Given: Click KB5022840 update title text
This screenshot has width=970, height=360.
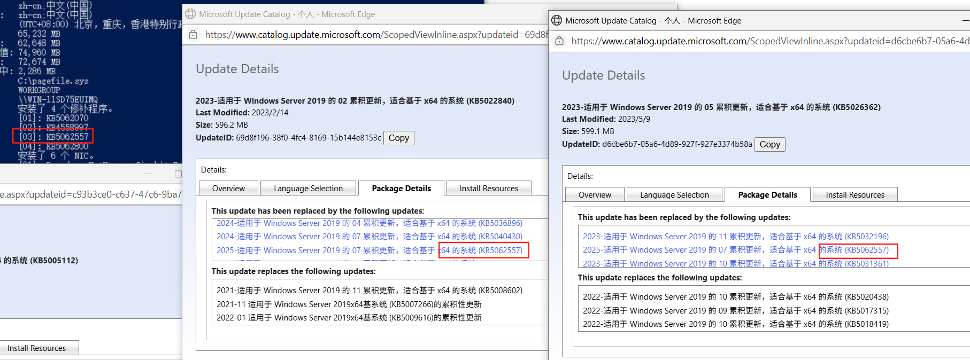Looking at the screenshot, I should point(355,100).
